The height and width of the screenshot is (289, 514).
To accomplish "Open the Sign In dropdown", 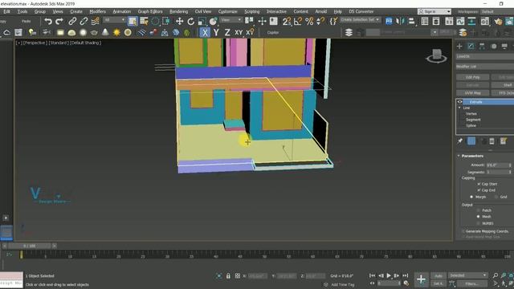I will pos(434,11).
